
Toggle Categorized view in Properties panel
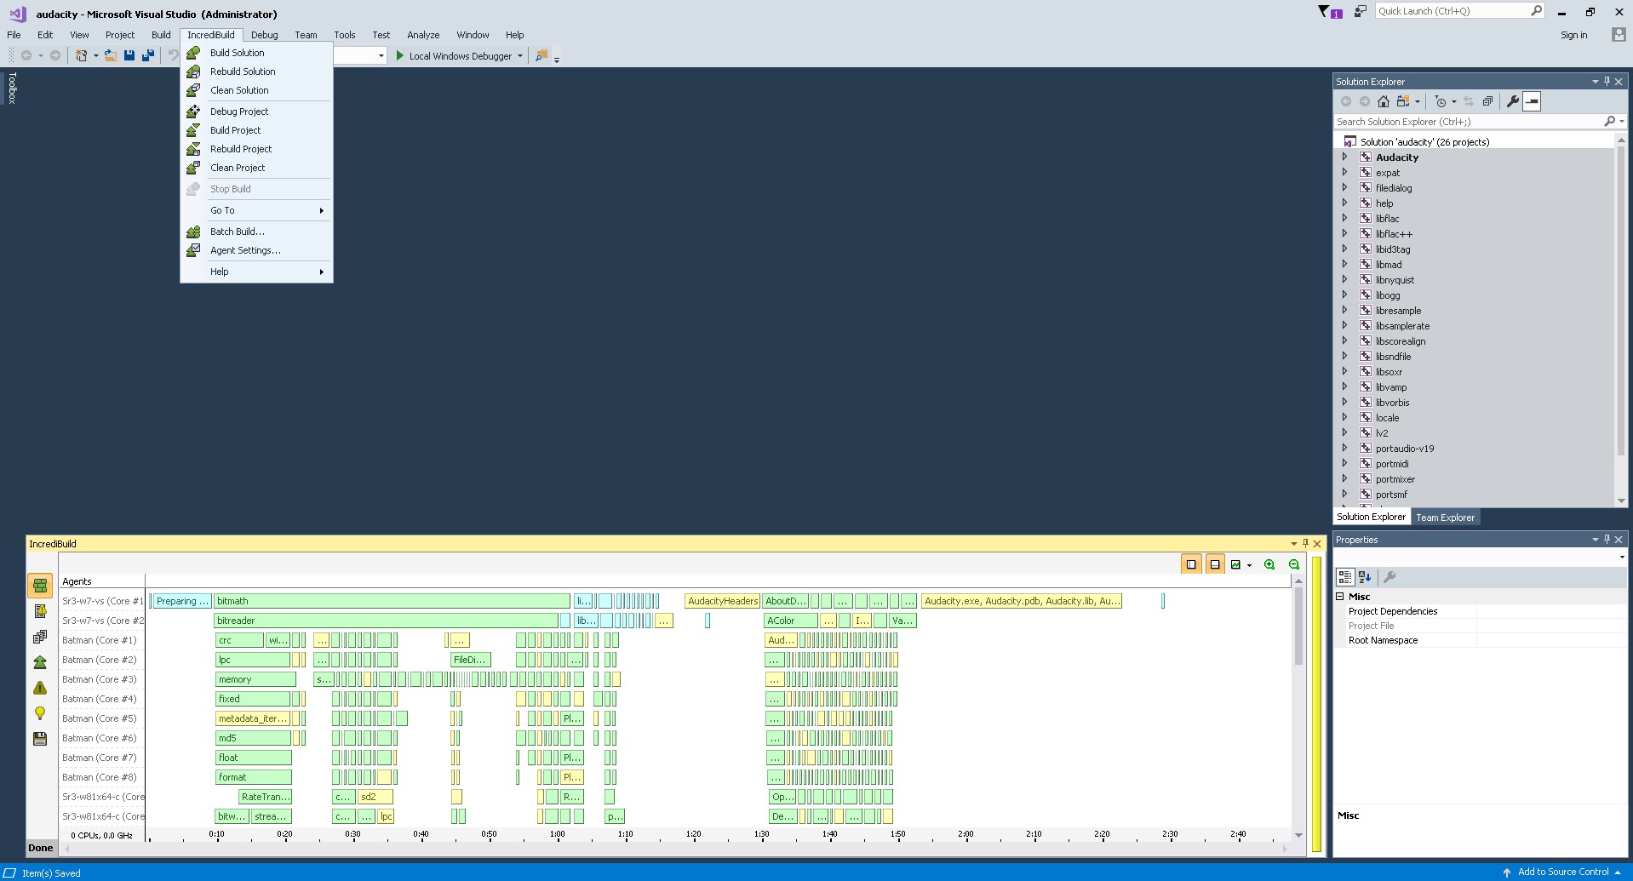[1345, 577]
